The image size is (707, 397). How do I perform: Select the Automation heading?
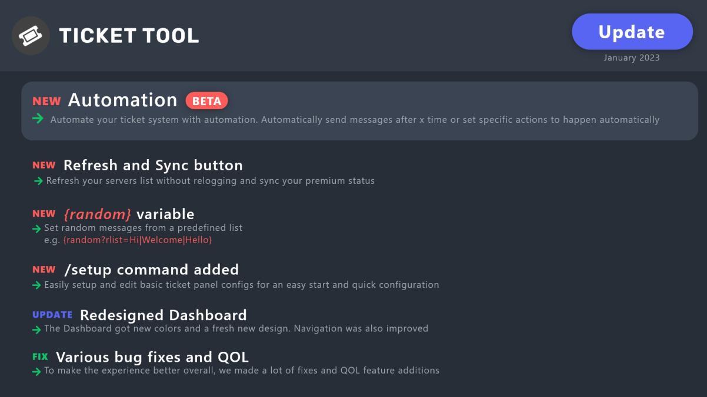click(x=122, y=100)
